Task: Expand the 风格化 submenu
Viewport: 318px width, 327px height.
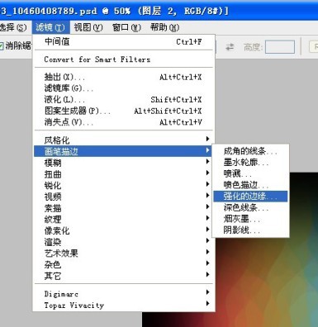Action: coord(123,140)
